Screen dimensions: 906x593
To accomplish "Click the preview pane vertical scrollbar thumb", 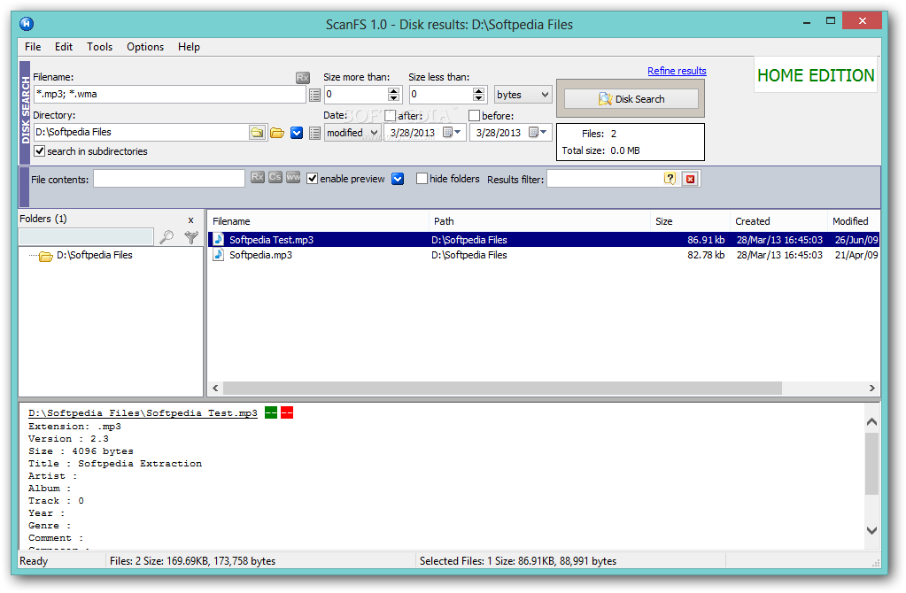I will click(872, 464).
